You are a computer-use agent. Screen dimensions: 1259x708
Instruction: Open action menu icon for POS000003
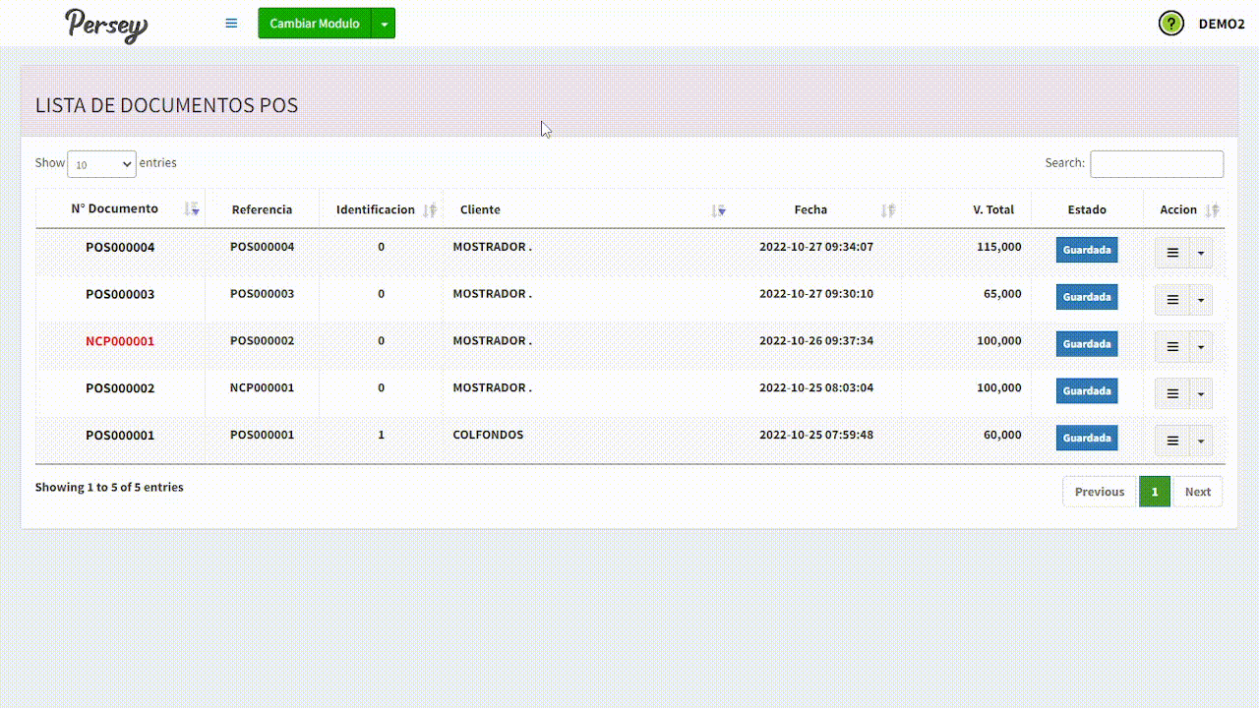click(1171, 300)
